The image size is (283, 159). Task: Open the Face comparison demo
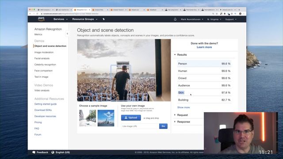43,71
